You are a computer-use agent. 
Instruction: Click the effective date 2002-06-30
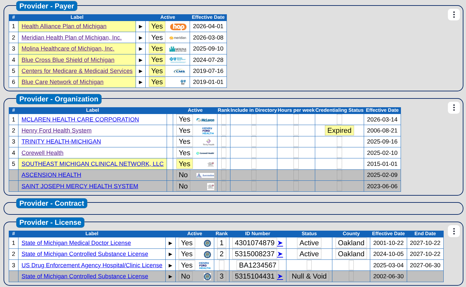click(388, 276)
